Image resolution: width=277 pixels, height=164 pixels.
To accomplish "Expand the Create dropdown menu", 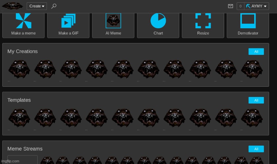I will point(37,6).
